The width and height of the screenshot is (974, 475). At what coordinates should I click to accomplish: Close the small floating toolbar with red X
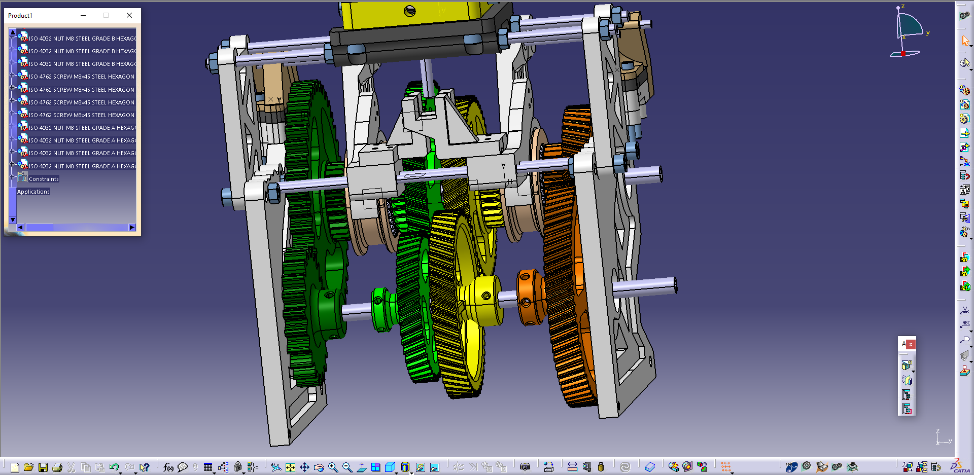(911, 344)
